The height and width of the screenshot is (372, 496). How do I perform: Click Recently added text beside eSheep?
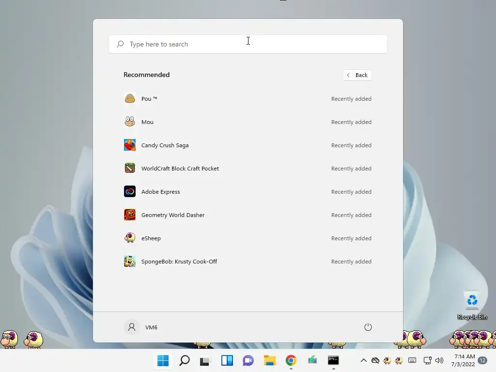(351, 238)
